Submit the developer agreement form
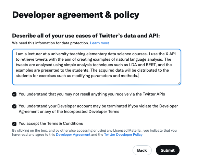The height and width of the screenshot is (162, 197). point(168,150)
